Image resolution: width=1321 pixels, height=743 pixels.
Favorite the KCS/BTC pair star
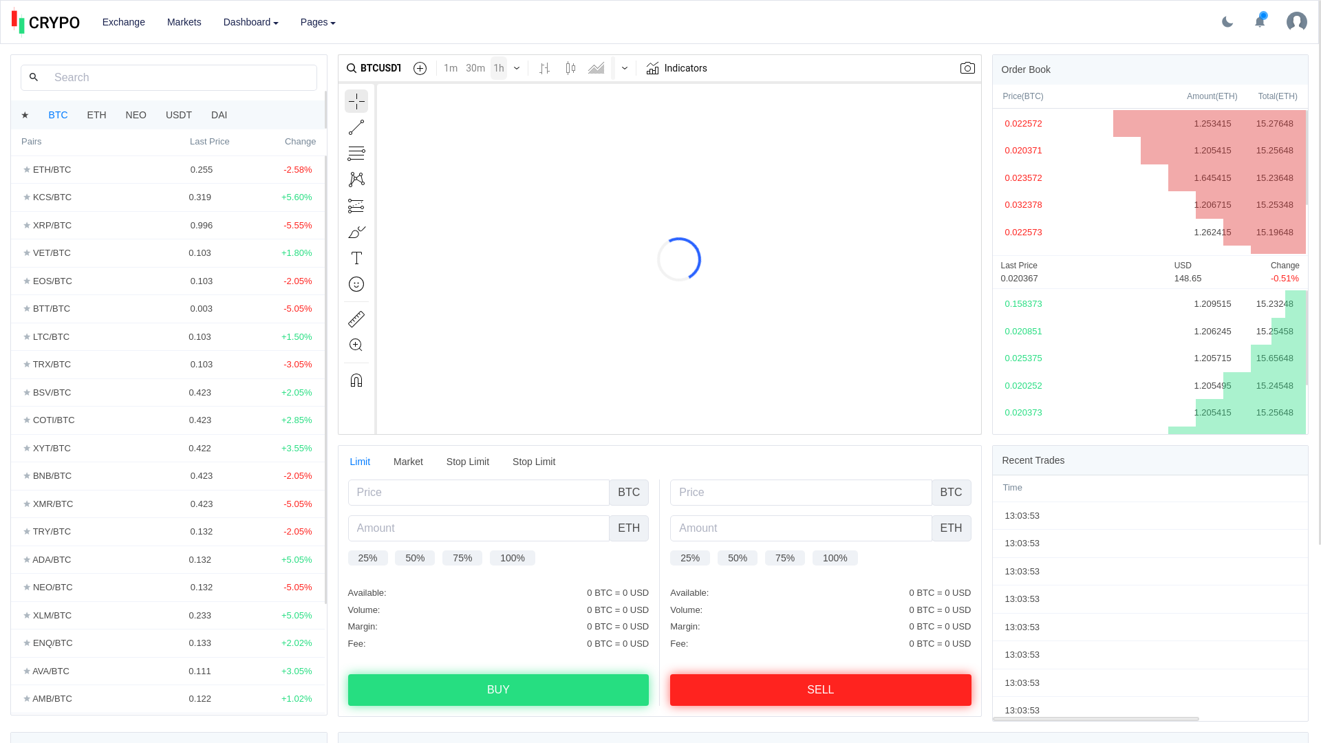27,197
